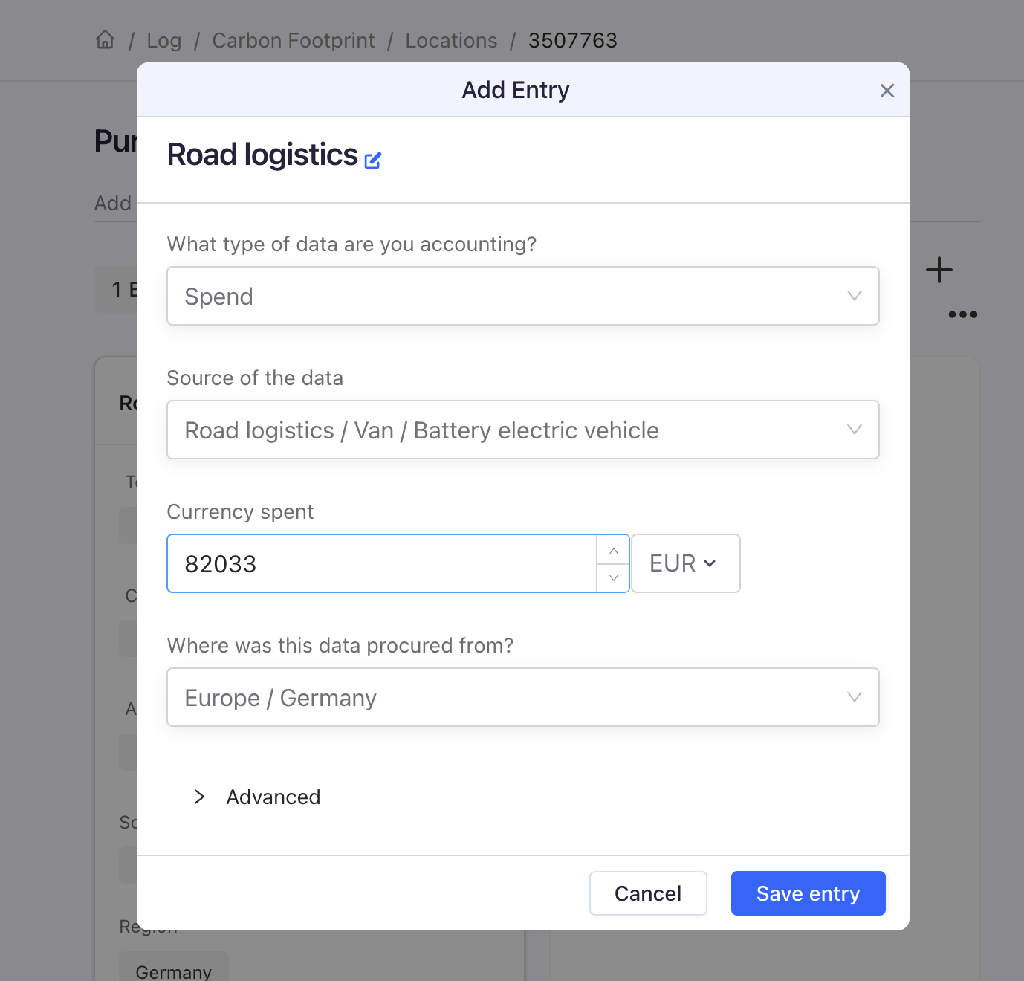1024x981 pixels.
Task: Click the Cancel button
Action: click(x=648, y=893)
